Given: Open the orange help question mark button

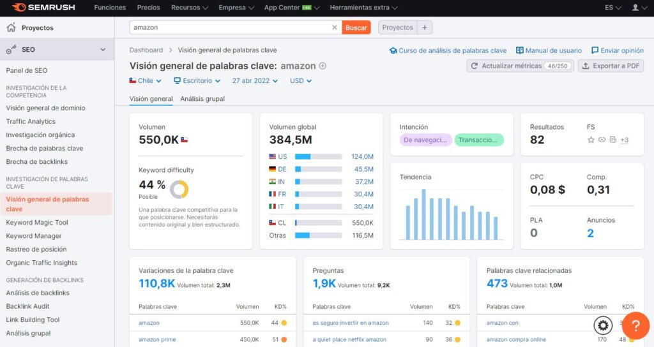Looking at the screenshot, I should (x=635, y=325).
